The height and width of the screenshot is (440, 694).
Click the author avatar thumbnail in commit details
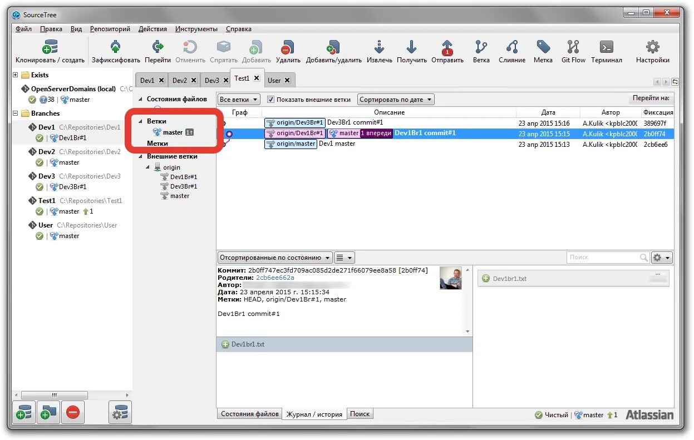pyautogui.click(x=450, y=278)
